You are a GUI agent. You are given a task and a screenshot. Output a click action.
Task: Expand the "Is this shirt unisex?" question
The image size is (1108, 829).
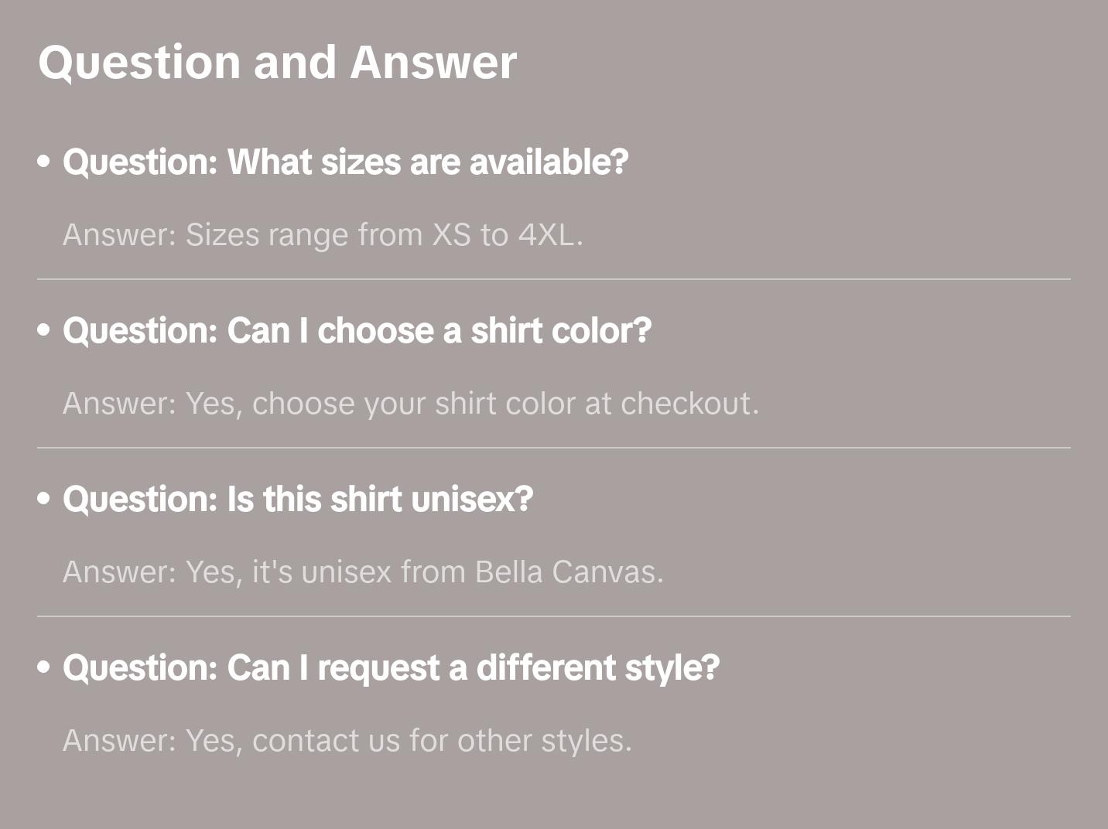(x=298, y=500)
